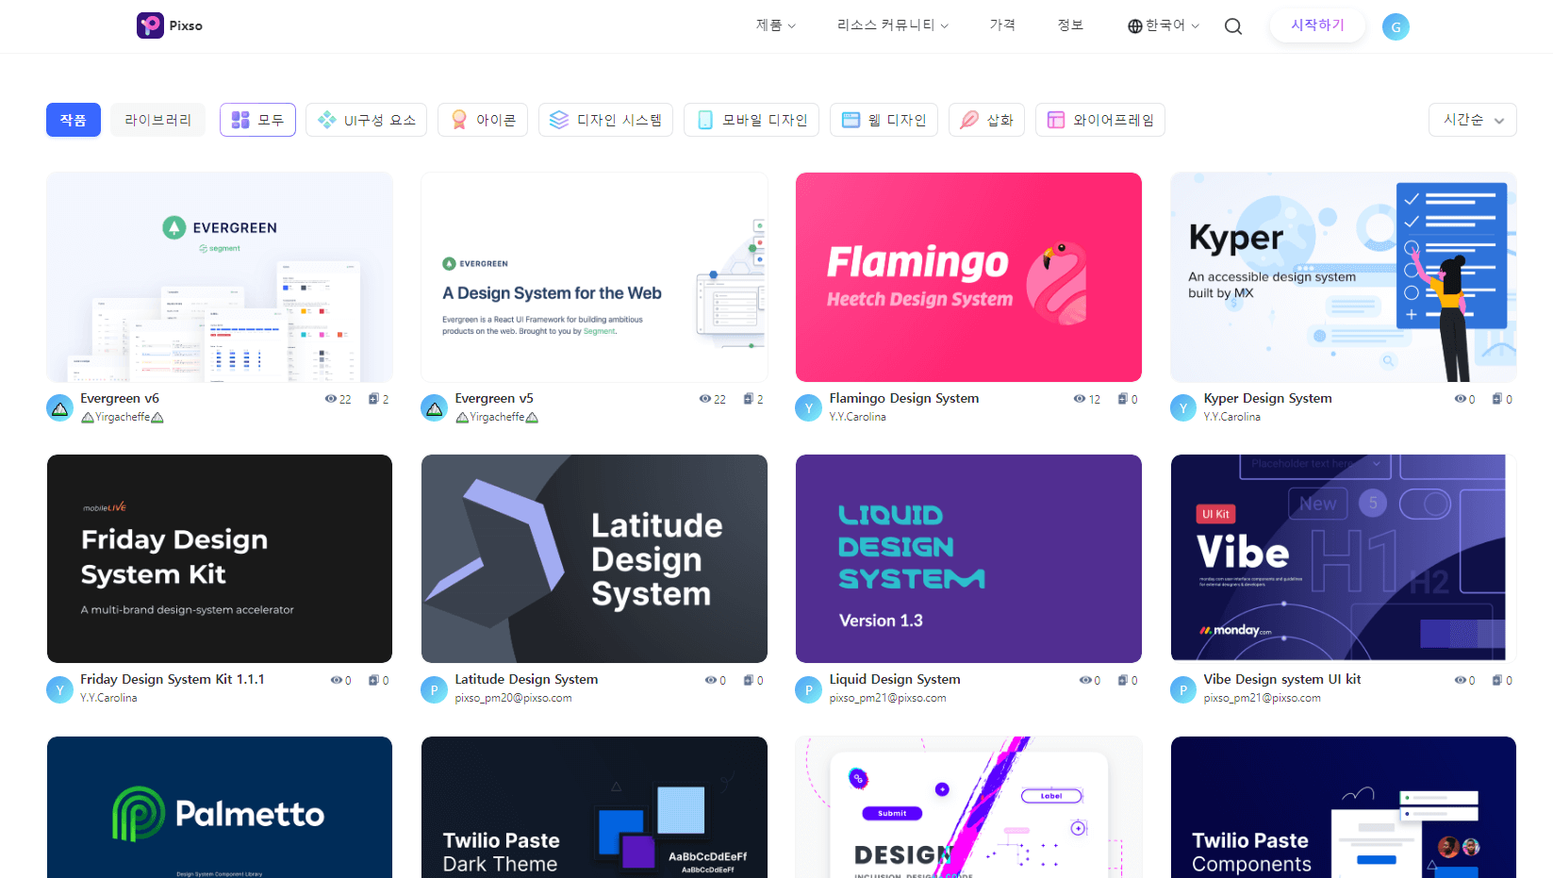
Task: Open the Flamingo Design System title link
Action: coord(904,398)
